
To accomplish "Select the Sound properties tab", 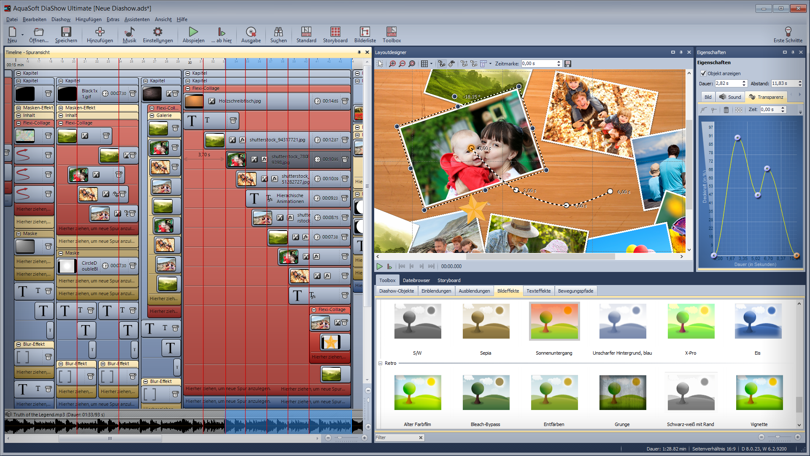I will tap(730, 97).
